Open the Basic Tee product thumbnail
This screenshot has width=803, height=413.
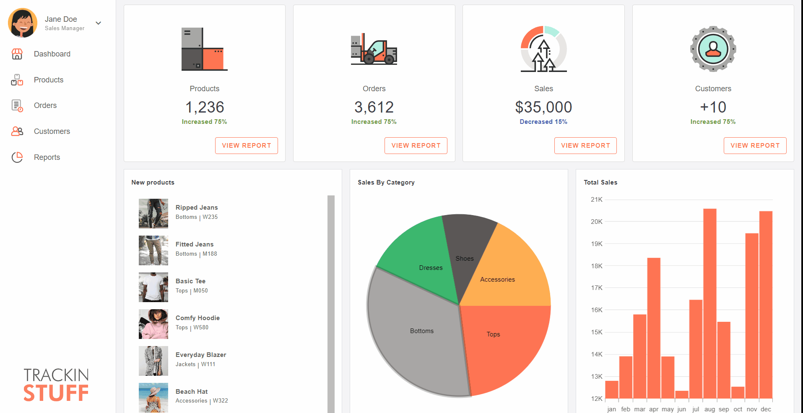pyautogui.click(x=153, y=287)
